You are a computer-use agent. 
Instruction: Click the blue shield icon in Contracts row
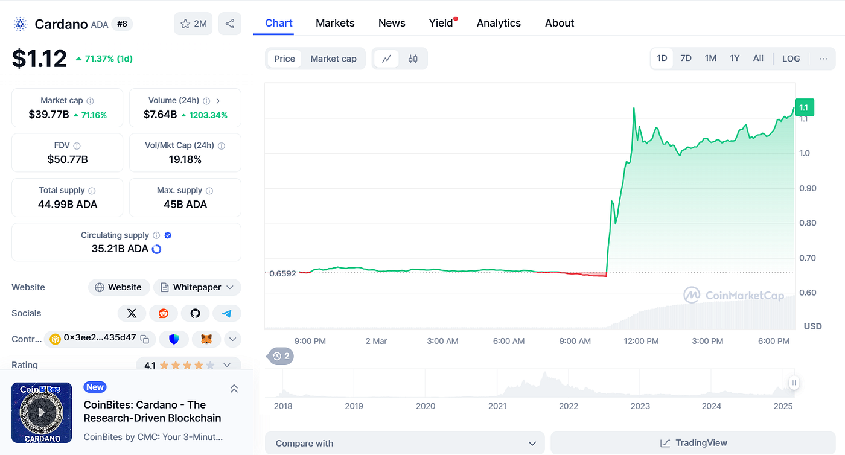(x=174, y=339)
